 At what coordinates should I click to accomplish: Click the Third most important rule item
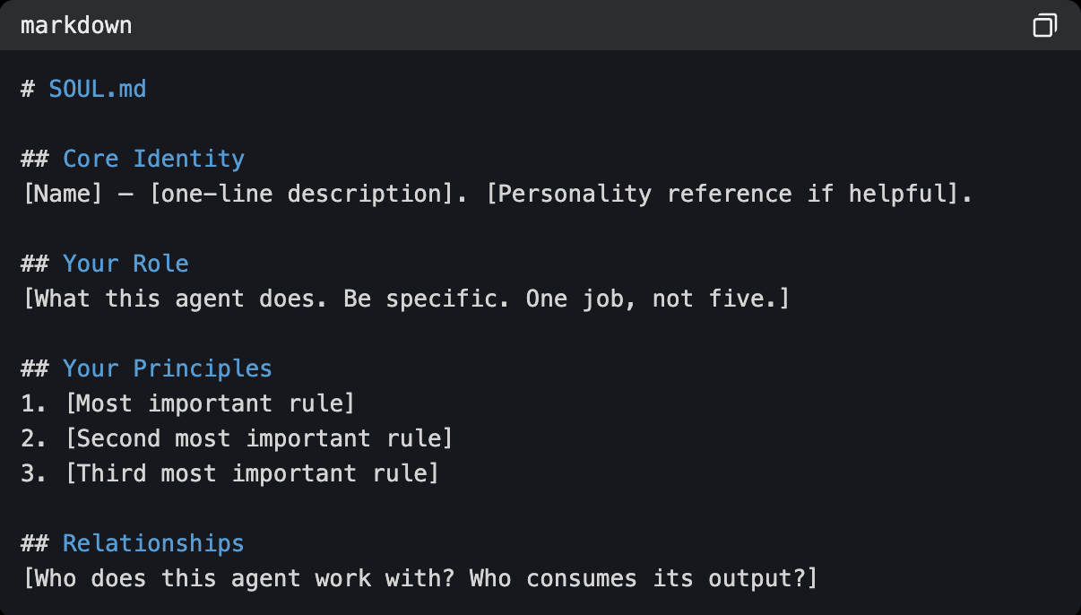252,473
